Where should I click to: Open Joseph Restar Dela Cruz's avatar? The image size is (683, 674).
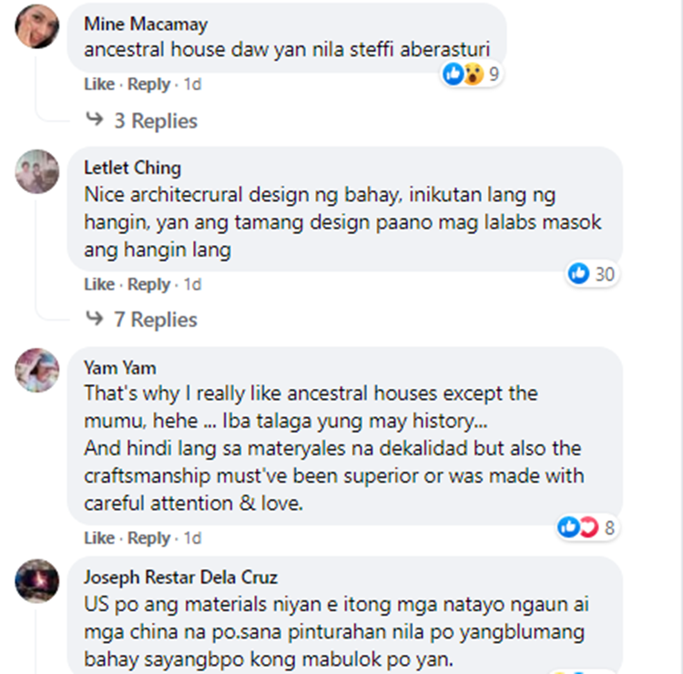click(x=37, y=581)
